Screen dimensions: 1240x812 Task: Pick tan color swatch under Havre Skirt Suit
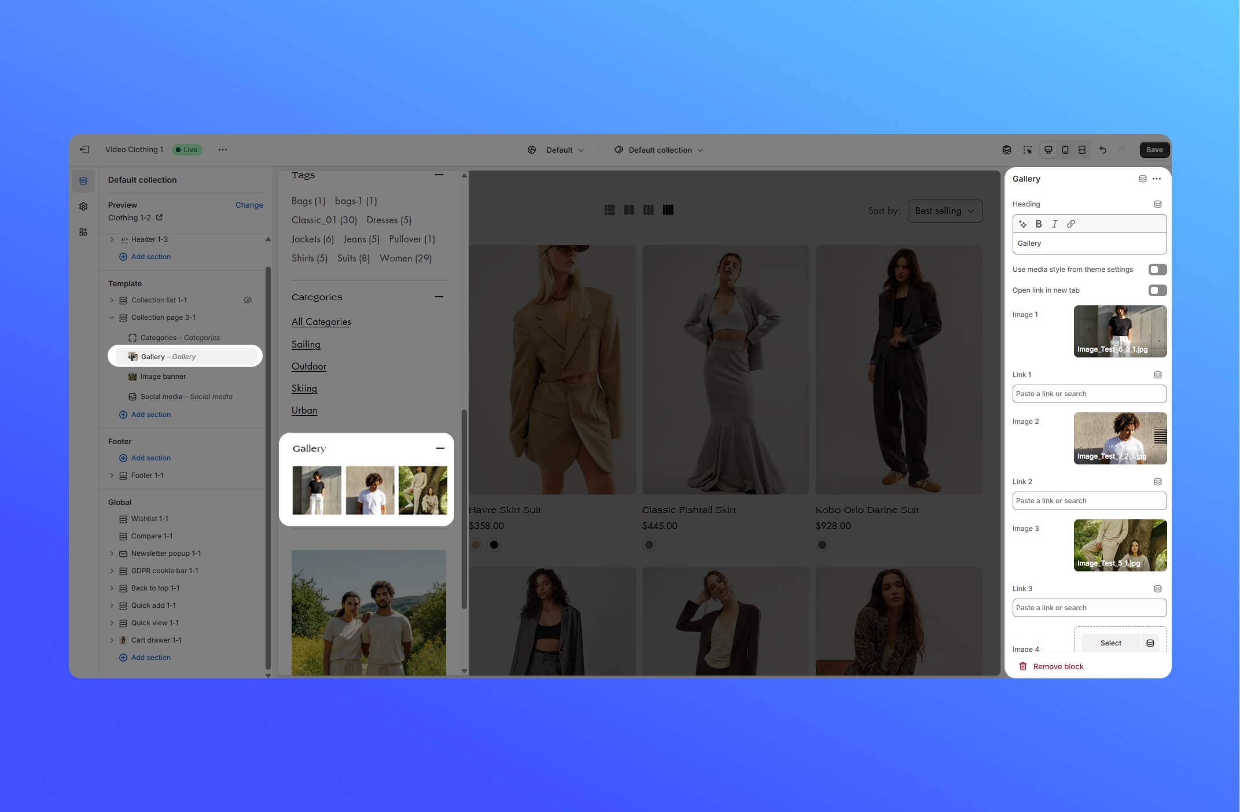[x=476, y=544]
